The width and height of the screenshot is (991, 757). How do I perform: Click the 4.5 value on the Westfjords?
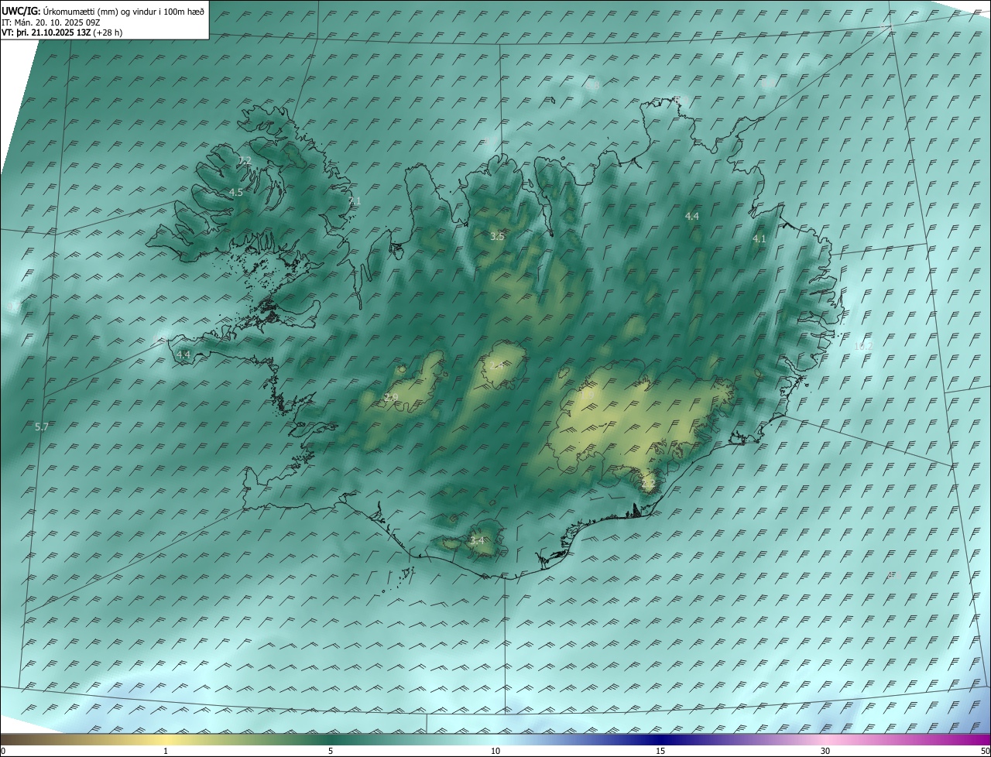pyautogui.click(x=236, y=192)
